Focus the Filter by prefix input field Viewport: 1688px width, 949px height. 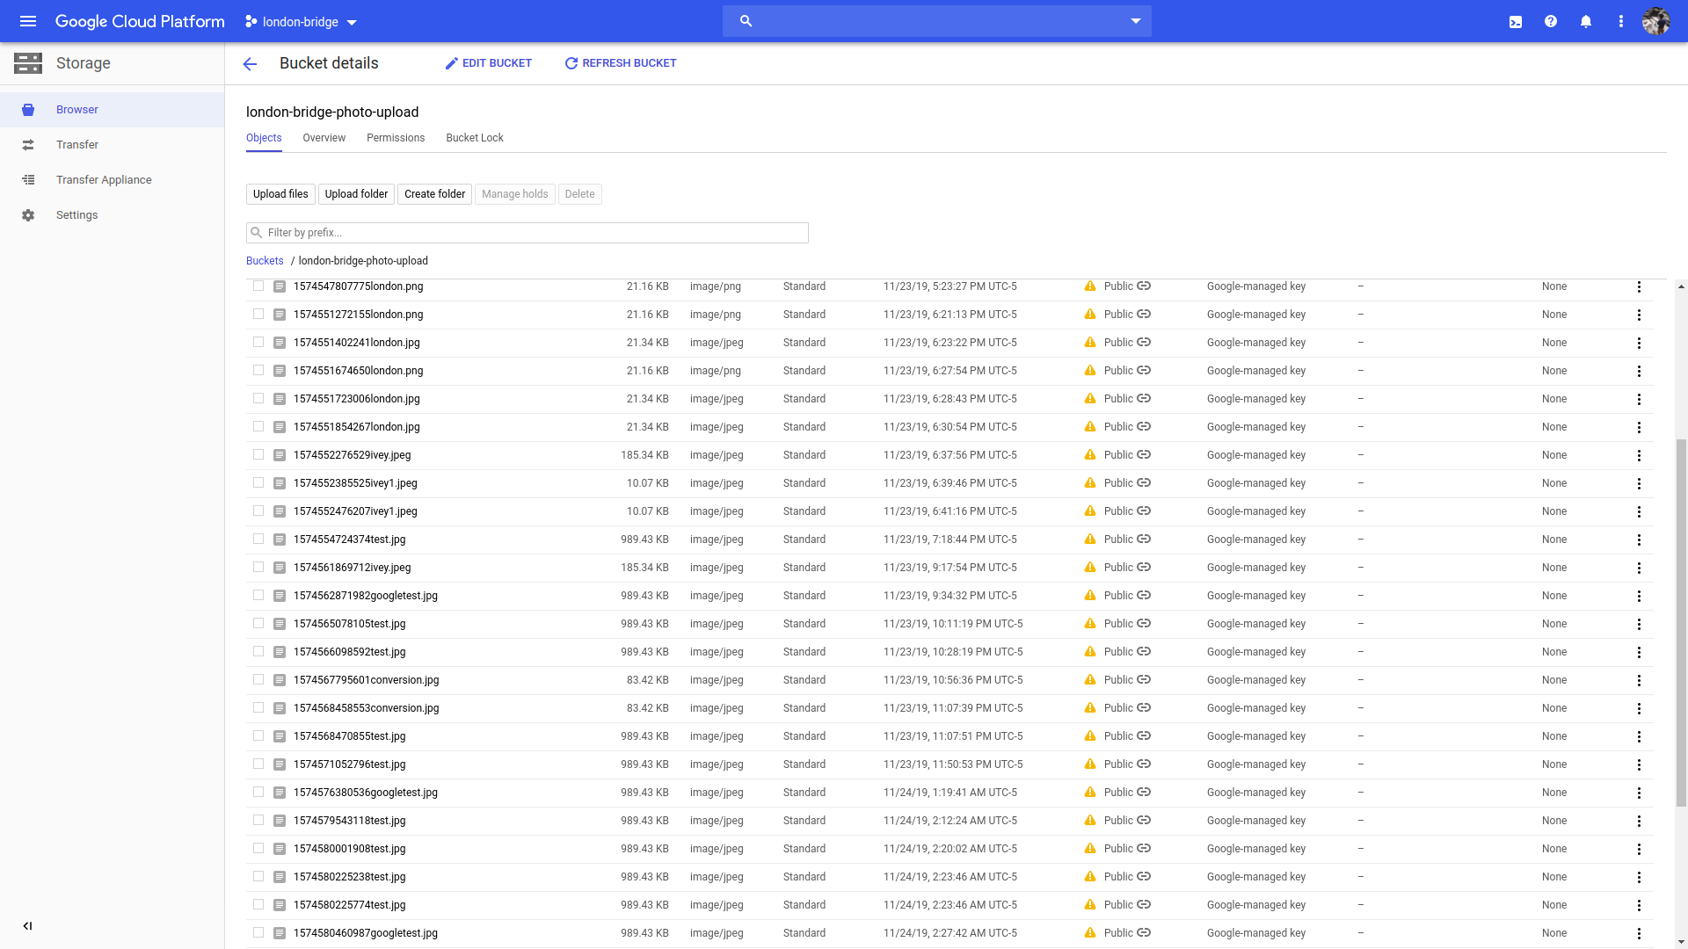535,233
